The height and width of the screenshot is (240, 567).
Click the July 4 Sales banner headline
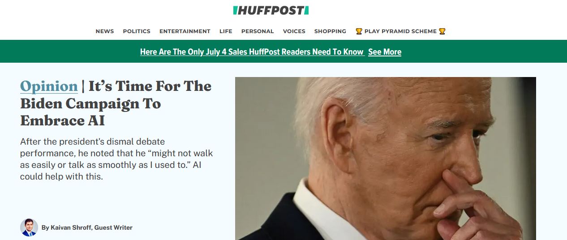[x=252, y=52]
